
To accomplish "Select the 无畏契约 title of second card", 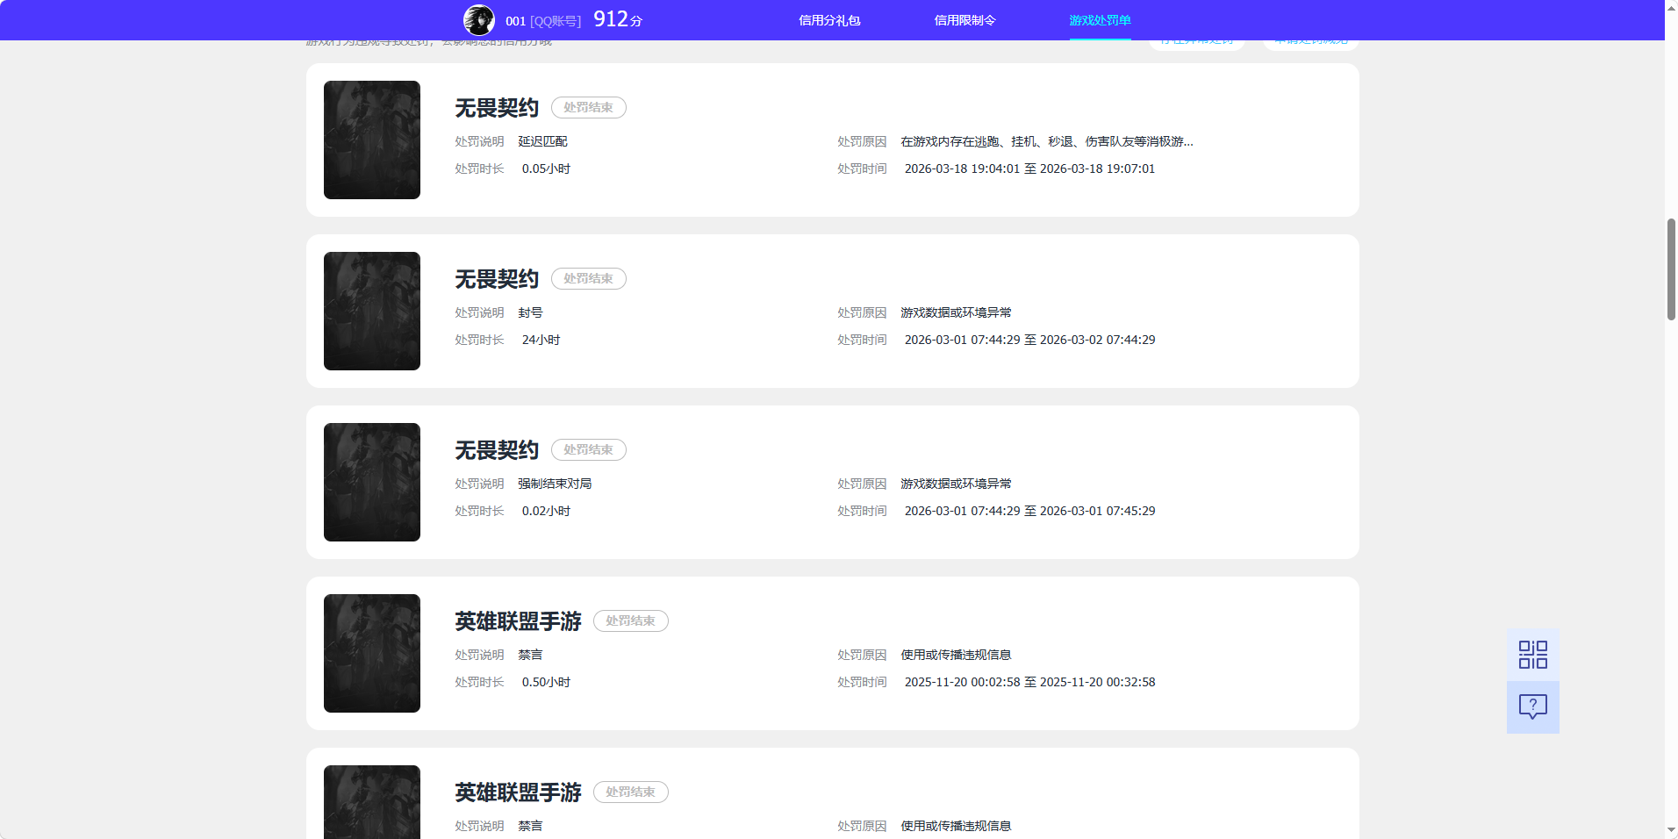I will pos(495,278).
